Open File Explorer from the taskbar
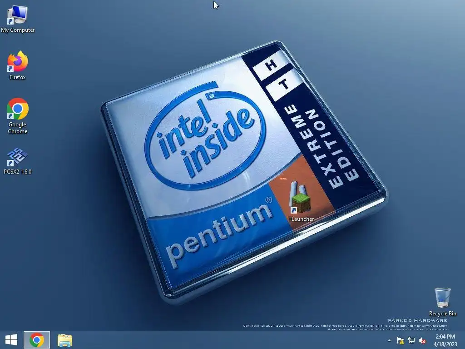Screen dimensions: 465x349 64,340
